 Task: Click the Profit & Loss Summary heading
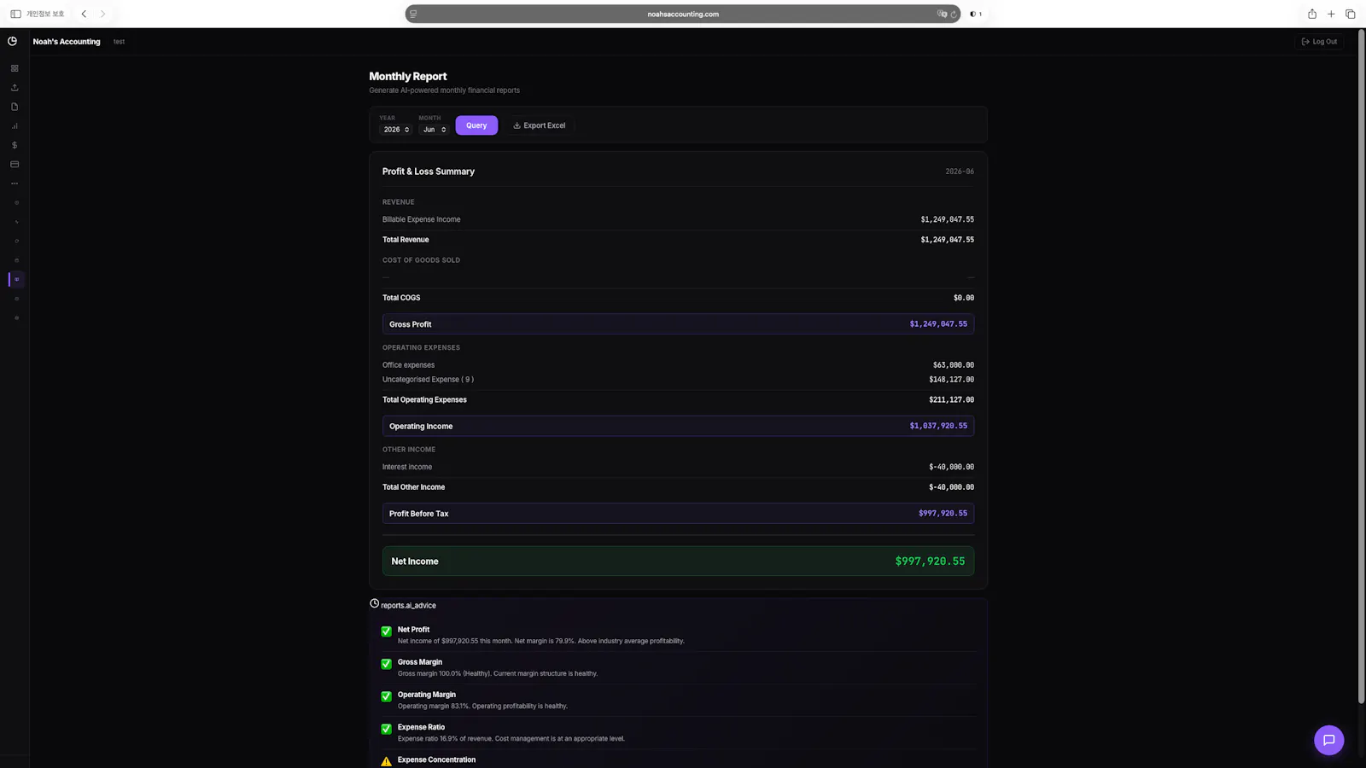[429, 172]
